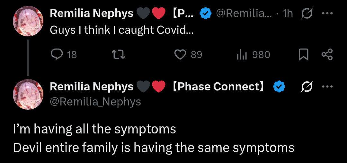Click the verified badge on second tweet
This screenshot has width=347, height=163.
279,86
